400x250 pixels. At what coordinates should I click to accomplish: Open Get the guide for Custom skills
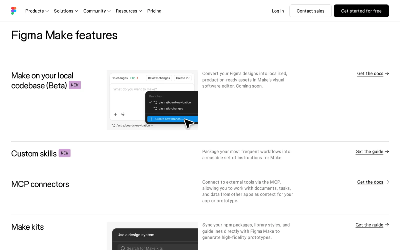coord(369,151)
